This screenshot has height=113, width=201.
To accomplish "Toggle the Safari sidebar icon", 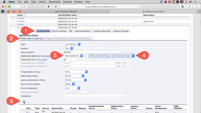I will point(24,7).
